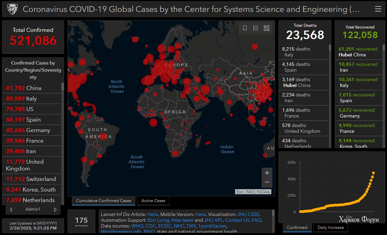This screenshot has height=235, width=387.
Task: Click the 2,234 deaths Iran row
Action: pyautogui.click(x=304, y=98)
